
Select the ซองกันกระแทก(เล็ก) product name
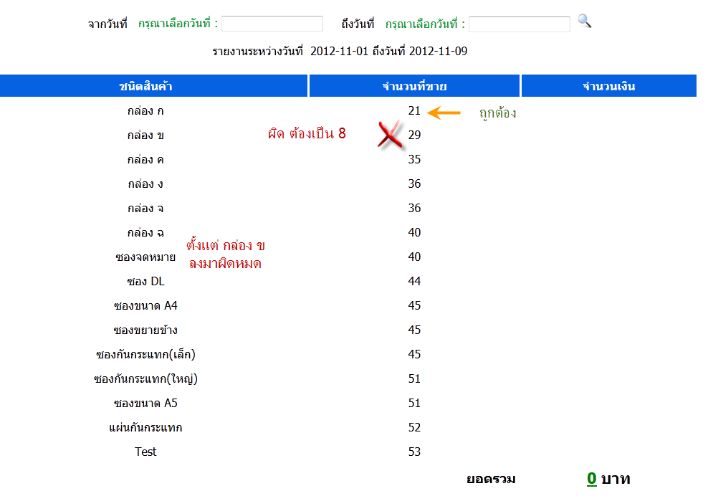tap(145, 355)
